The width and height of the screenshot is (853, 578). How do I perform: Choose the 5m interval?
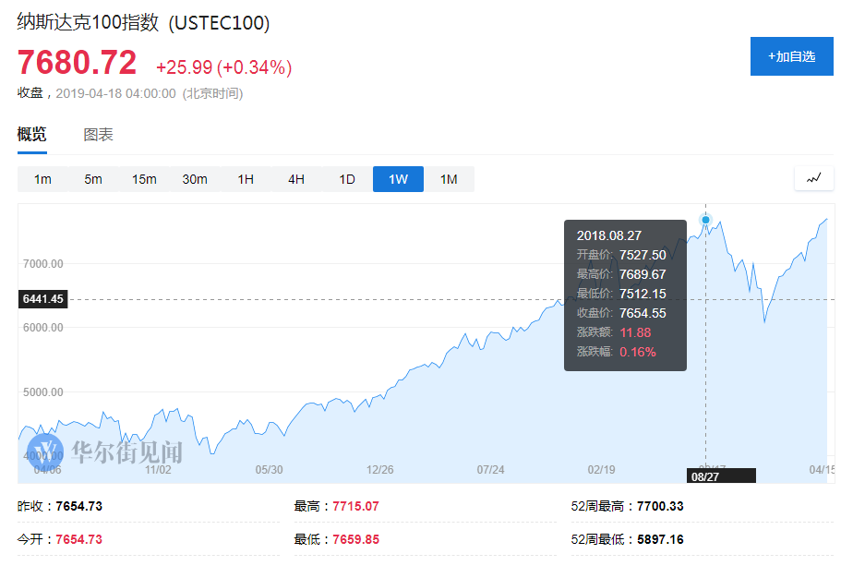point(93,179)
